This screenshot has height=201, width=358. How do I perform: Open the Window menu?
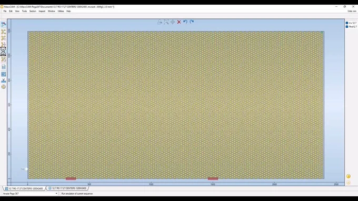pyautogui.click(x=52, y=11)
